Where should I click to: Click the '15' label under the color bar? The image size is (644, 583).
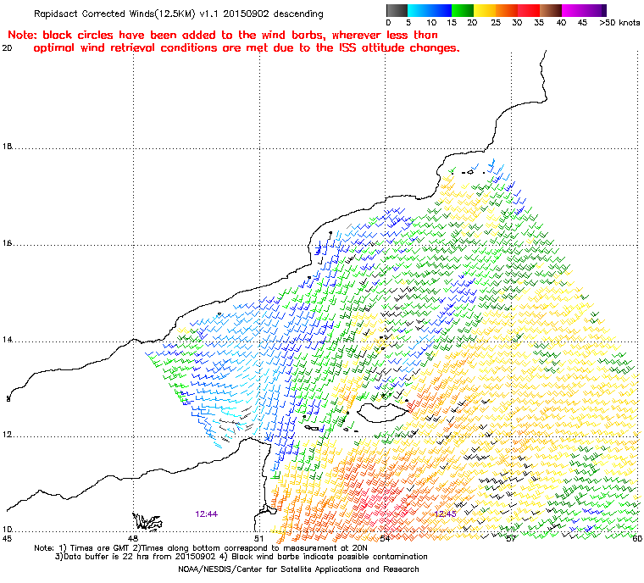click(x=452, y=23)
